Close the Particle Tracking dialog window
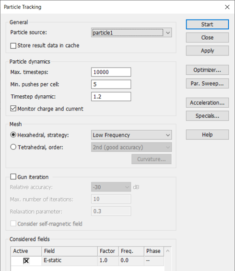235x271 pixels. click(227, 7)
